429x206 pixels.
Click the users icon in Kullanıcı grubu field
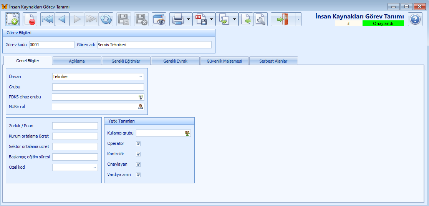point(187,133)
